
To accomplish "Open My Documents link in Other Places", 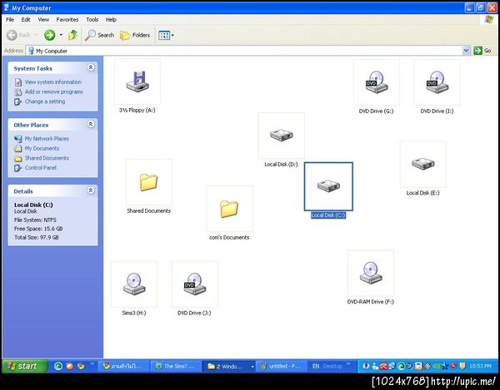I will pos(42,149).
